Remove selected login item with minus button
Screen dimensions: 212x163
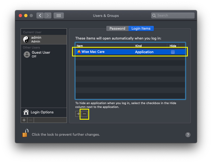85,114
